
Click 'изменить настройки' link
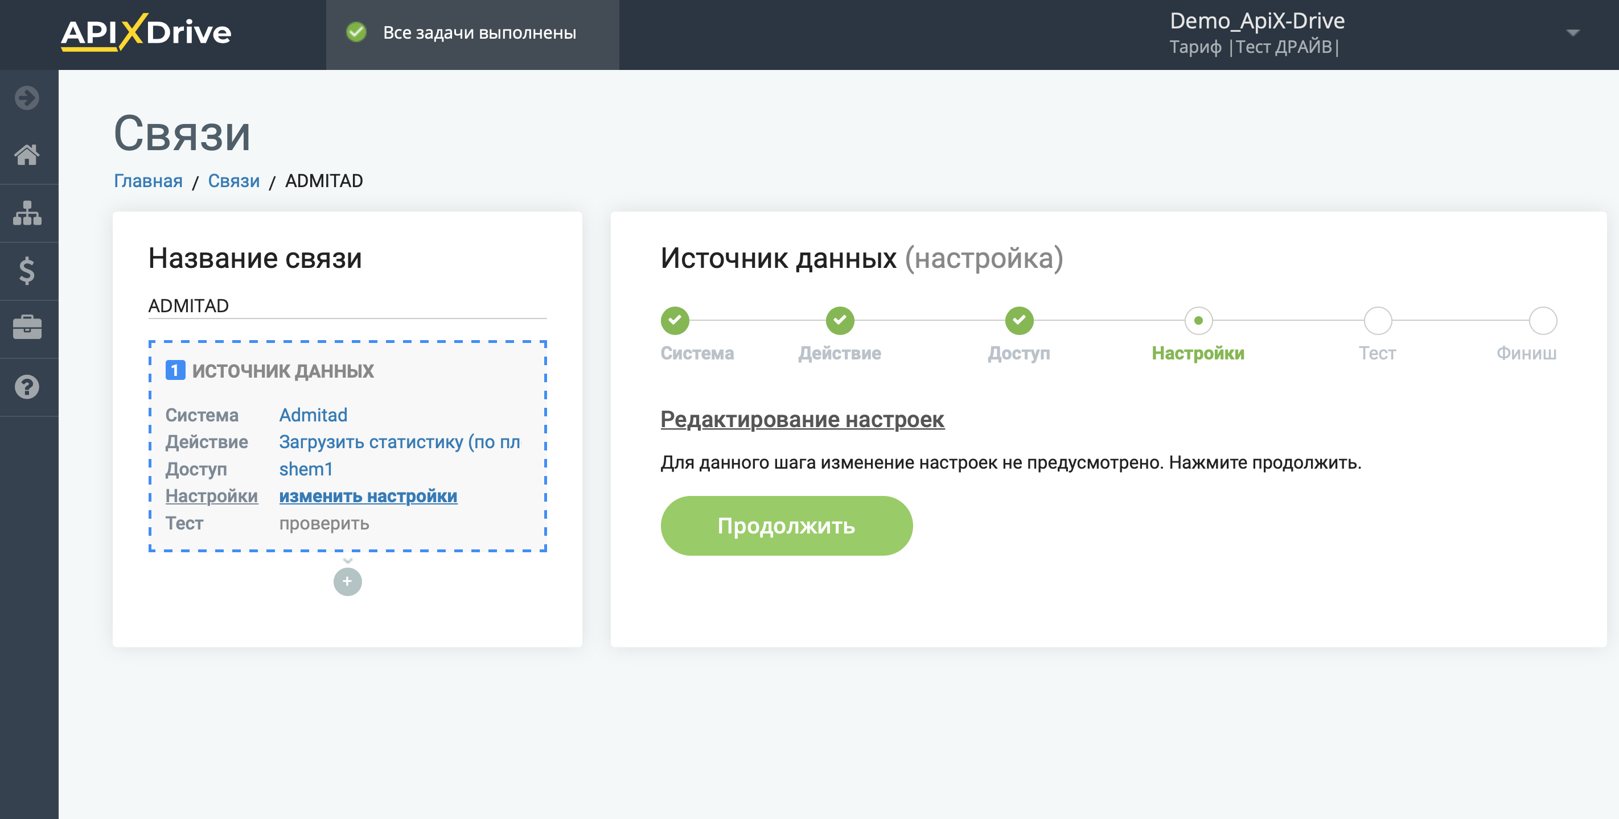pyautogui.click(x=368, y=496)
